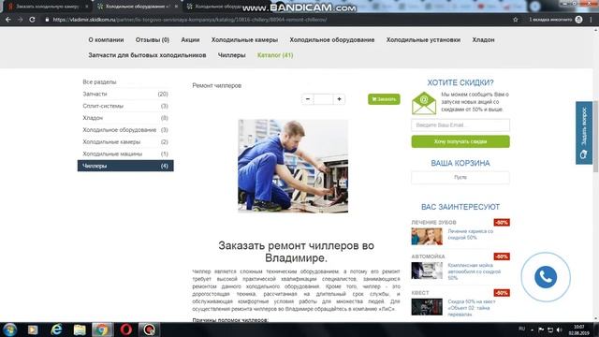599x337 pixels.
Task: Open the 'Чиллеры' top menu item
Action: [231, 55]
